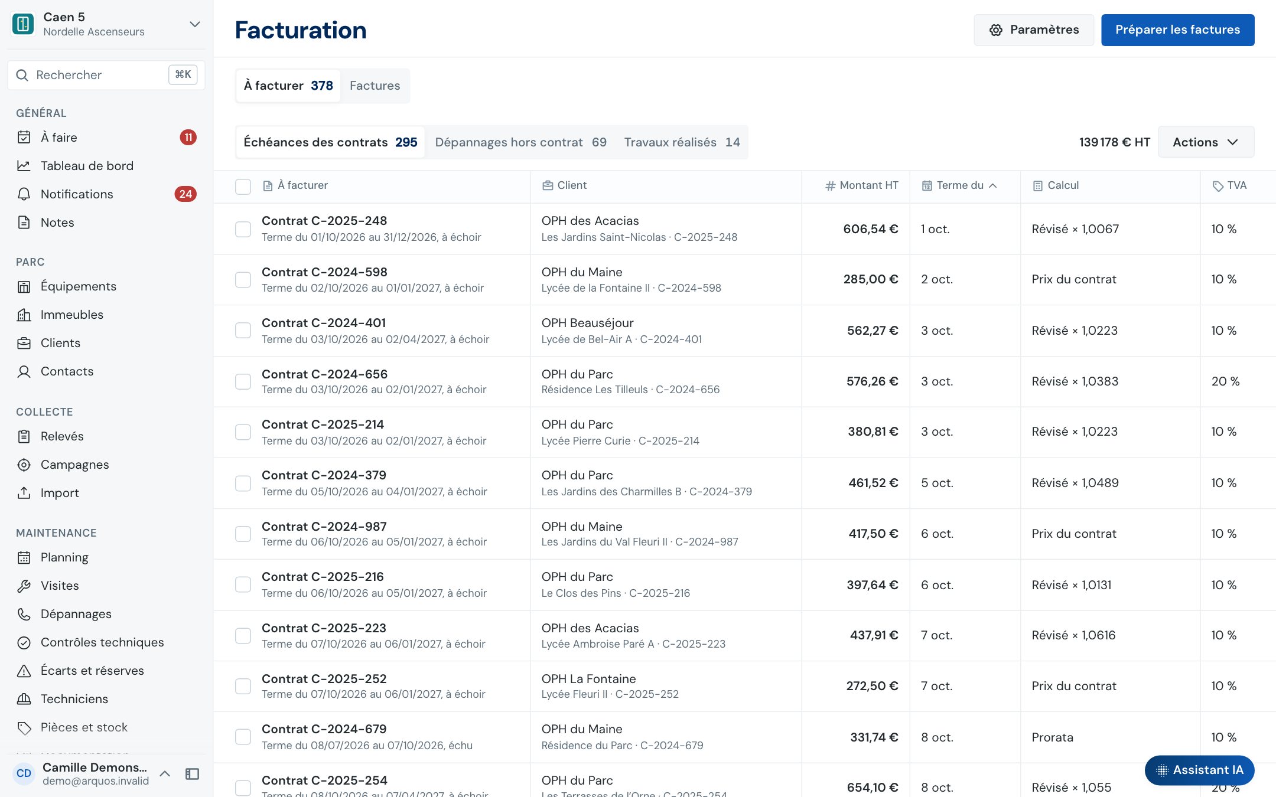Click the Import upload icon
The image size is (1276, 797).
pos(24,493)
